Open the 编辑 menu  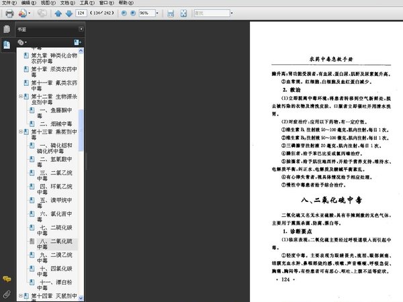(28, 3)
